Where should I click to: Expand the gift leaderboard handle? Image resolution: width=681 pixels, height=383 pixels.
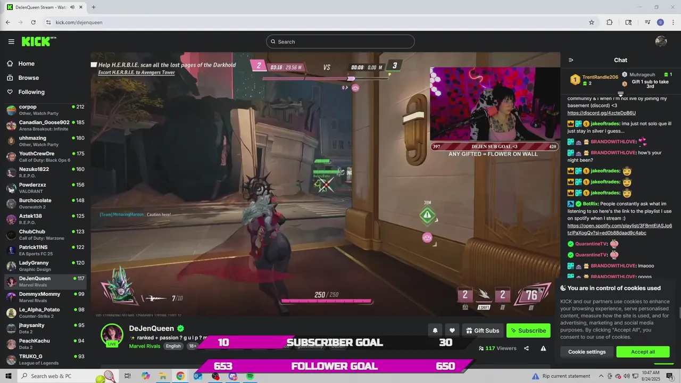[x=620, y=94]
